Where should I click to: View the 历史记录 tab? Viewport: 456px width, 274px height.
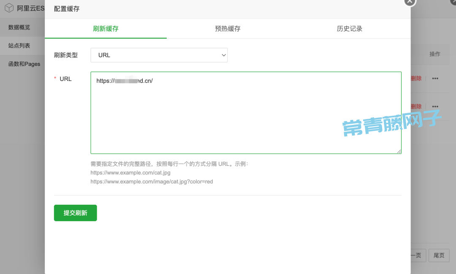point(350,29)
